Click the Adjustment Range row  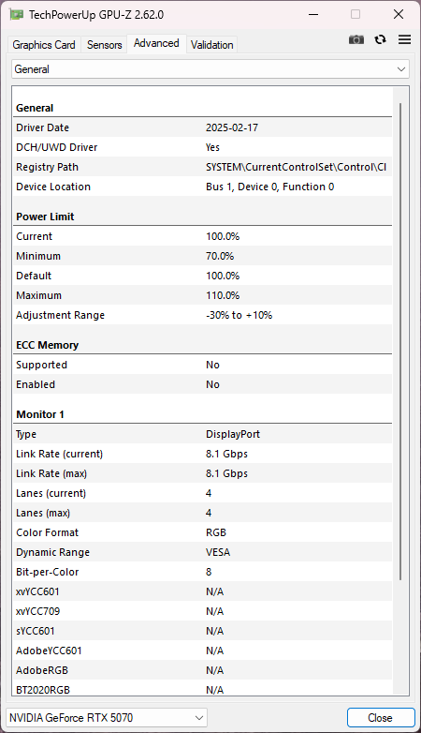pyautogui.click(x=203, y=315)
